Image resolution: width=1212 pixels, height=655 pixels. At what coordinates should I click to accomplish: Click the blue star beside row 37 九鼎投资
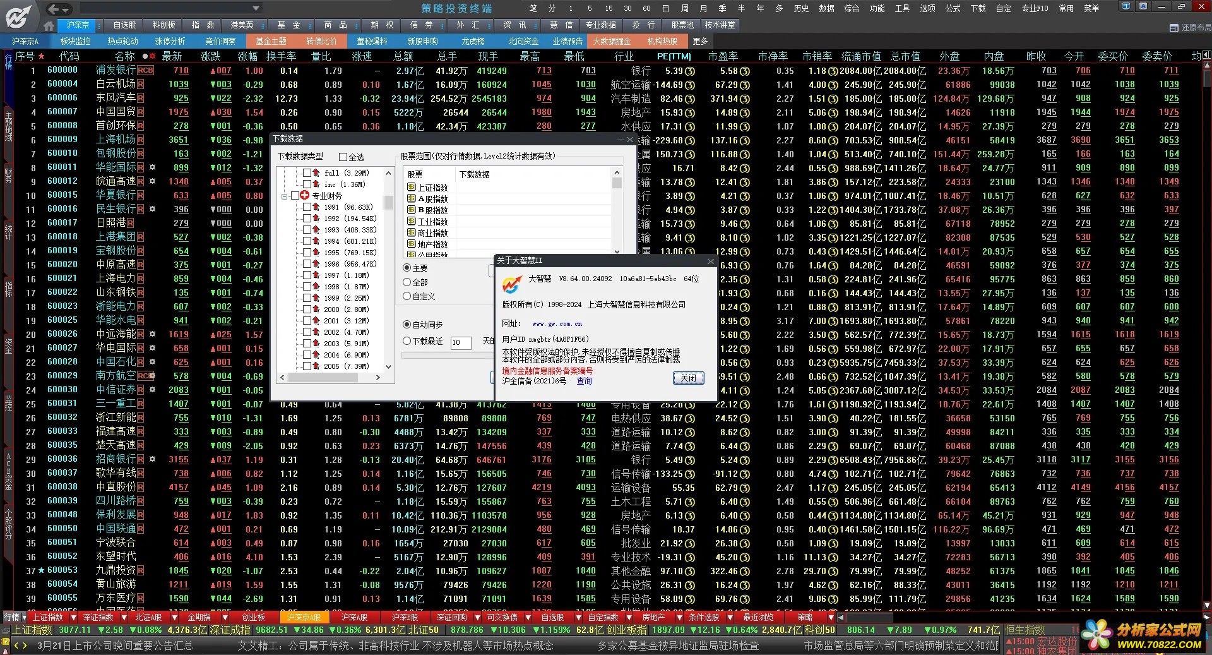[42, 570]
